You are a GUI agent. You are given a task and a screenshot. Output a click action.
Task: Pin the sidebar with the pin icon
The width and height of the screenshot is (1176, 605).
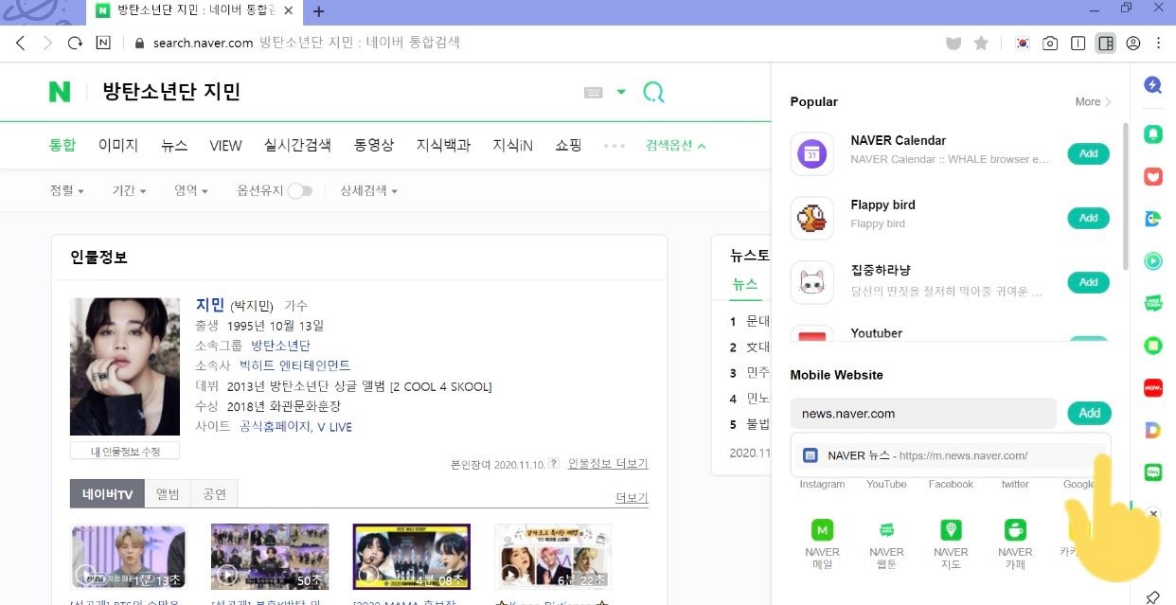[x=1152, y=596]
